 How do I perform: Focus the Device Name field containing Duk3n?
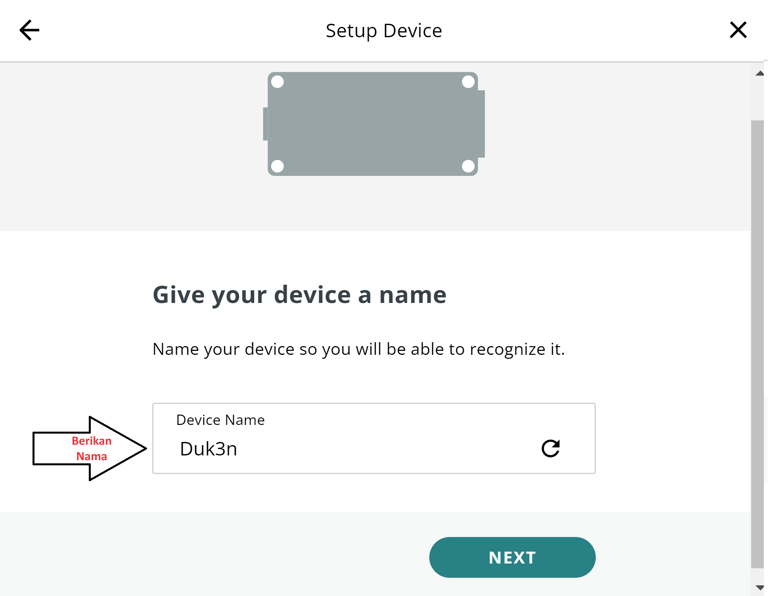(x=374, y=438)
